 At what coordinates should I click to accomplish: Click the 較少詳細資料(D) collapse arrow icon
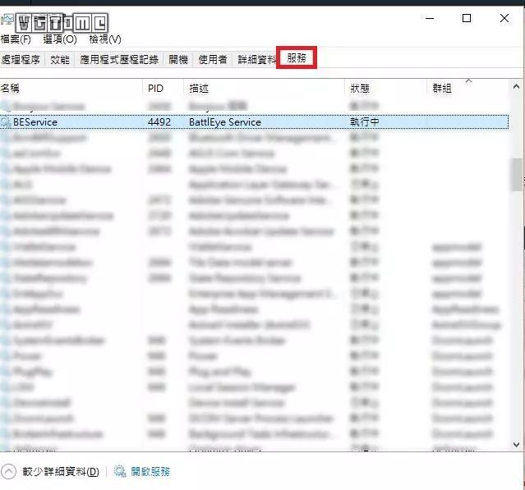tap(8, 472)
